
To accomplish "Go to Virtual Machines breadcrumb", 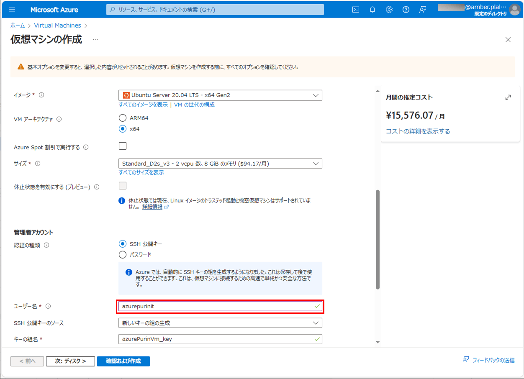I will pos(58,26).
